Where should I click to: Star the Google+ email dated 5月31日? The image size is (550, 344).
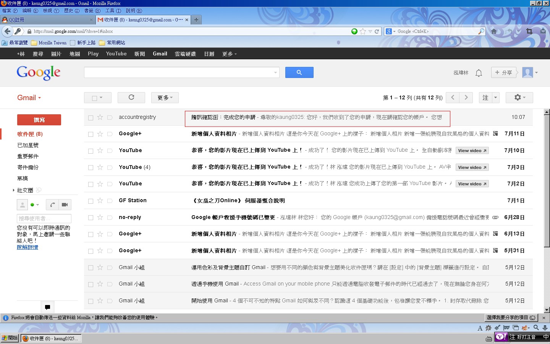coord(100,251)
